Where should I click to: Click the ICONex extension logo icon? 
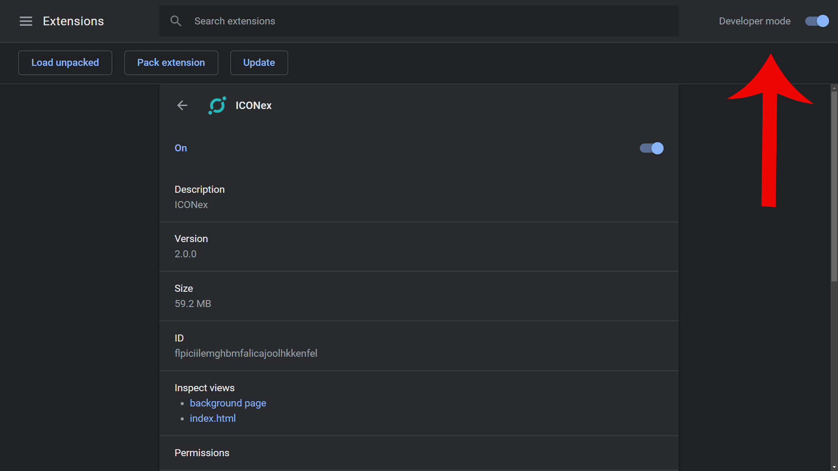217,105
